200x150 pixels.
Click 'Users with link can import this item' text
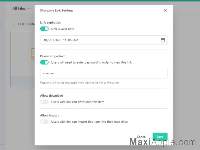coord(89,122)
